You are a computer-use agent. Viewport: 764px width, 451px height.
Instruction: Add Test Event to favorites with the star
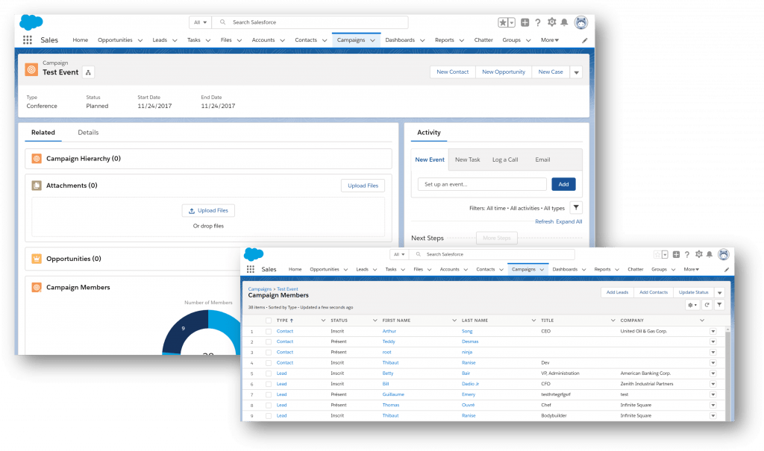click(503, 22)
